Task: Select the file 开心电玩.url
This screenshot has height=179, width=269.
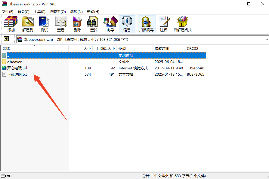Action: [17, 68]
